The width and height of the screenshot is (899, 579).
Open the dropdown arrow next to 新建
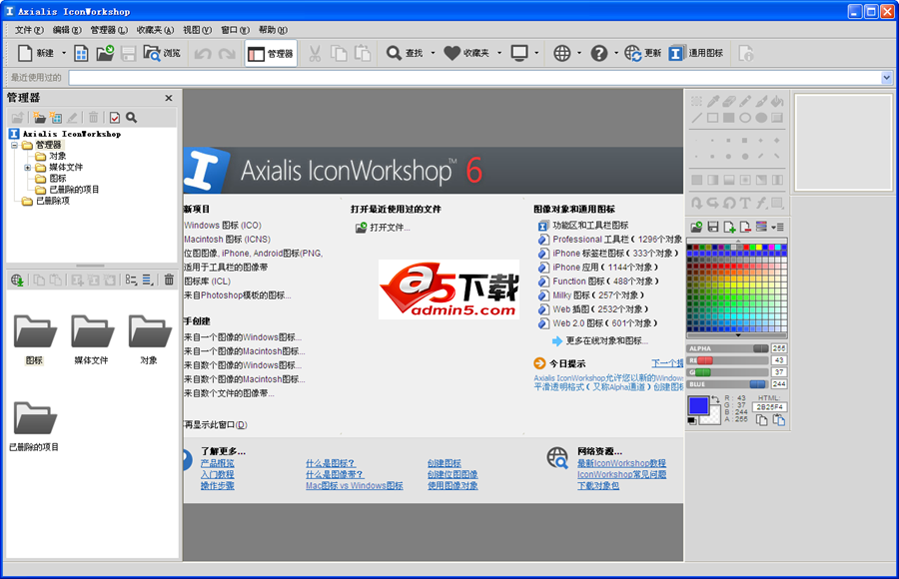(64, 53)
